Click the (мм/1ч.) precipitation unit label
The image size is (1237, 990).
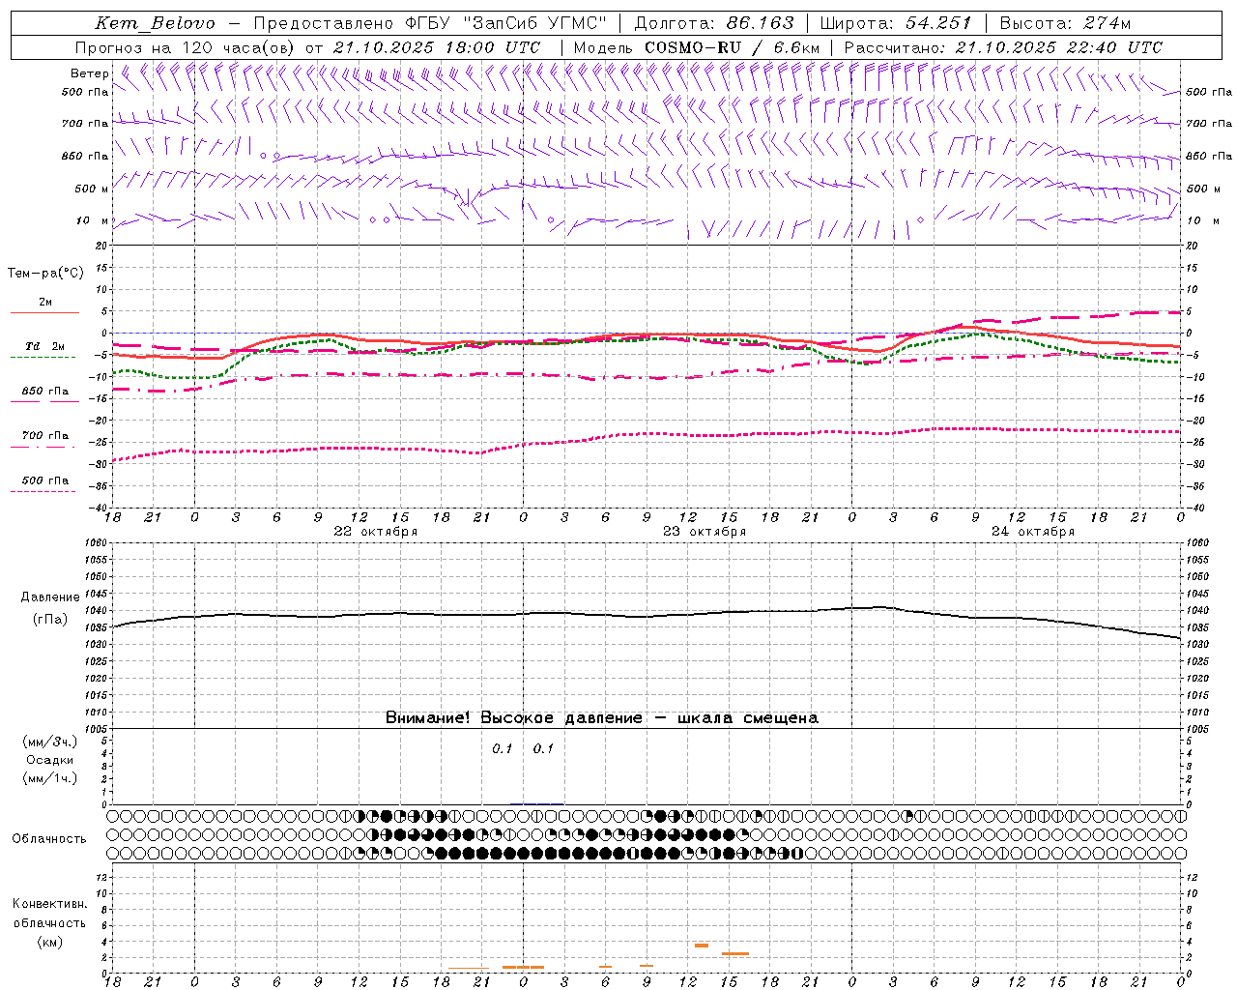coord(50,778)
